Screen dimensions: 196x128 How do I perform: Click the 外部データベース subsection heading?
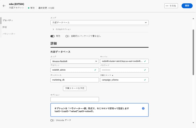[60, 52]
